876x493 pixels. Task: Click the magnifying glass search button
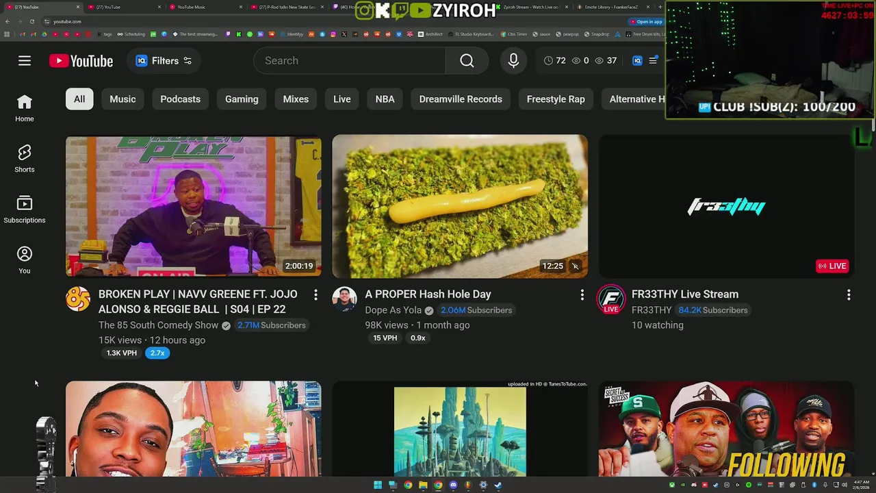coord(467,61)
